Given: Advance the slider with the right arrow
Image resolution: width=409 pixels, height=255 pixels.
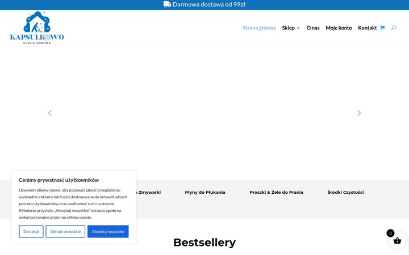Looking at the screenshot, I should 359,113.
